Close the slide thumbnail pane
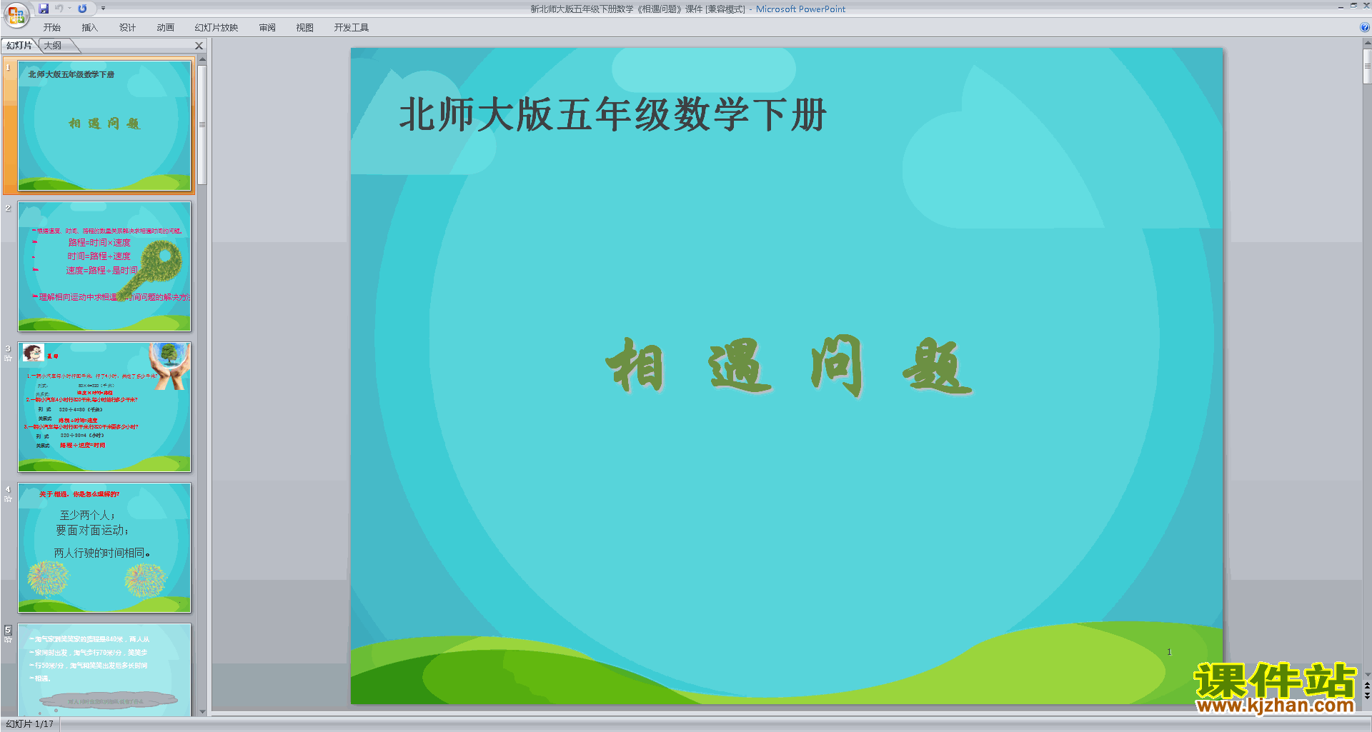The height and width of the screenshot is (732, 1372). coord(199,46)
